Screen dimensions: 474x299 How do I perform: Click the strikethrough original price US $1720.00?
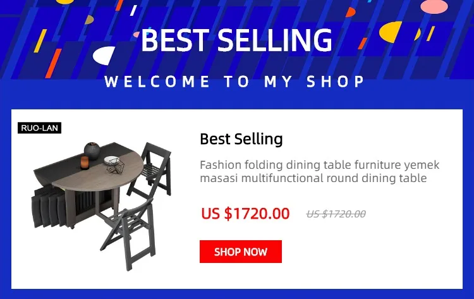[336, 214]
